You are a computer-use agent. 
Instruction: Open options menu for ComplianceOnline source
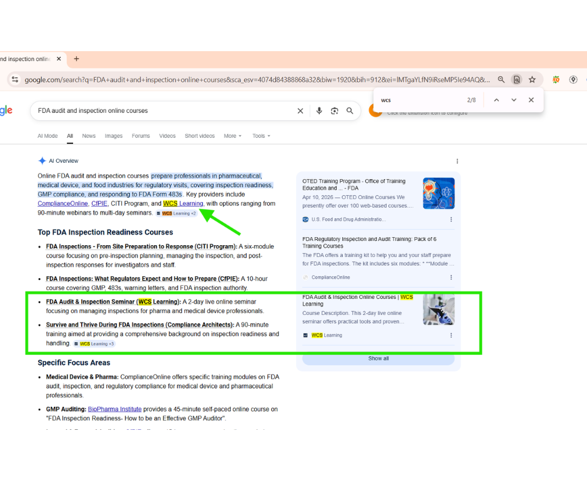click(451, 278)
